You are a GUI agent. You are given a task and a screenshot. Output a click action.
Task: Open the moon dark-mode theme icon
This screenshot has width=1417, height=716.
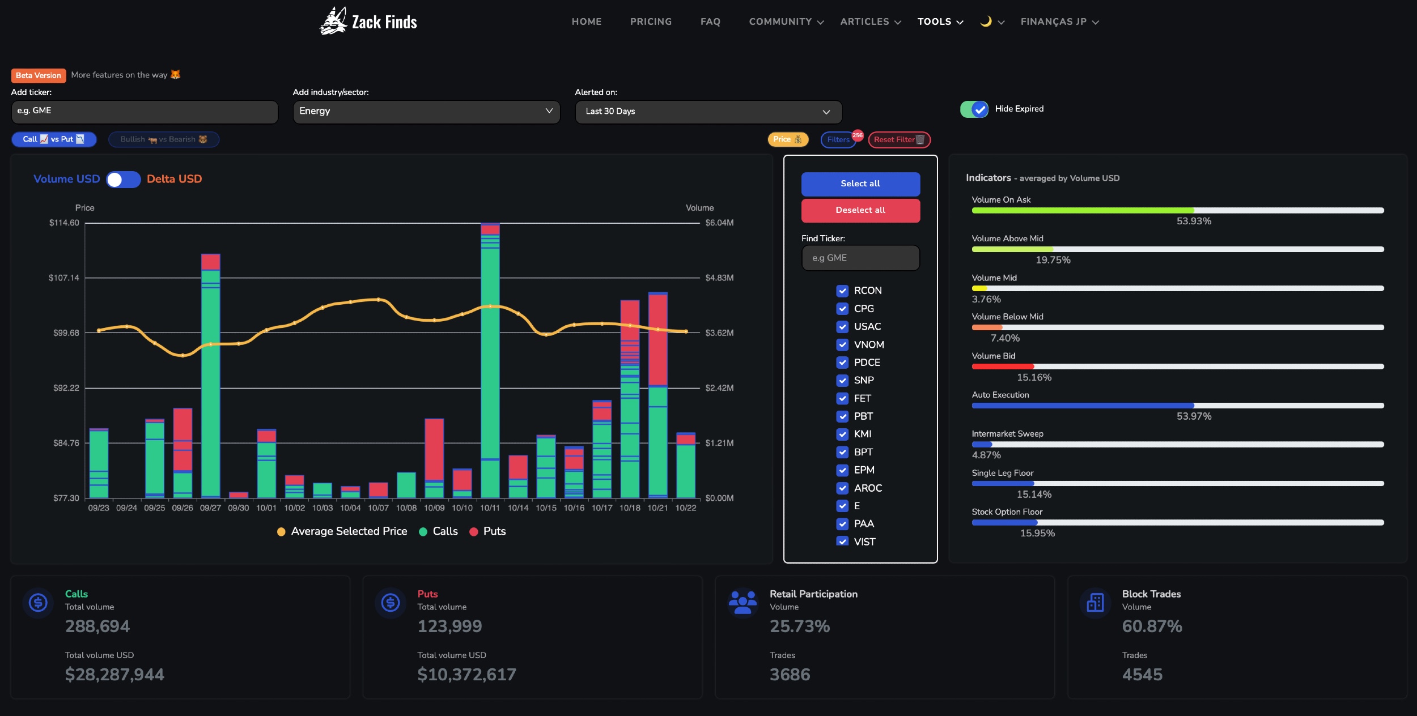[x=986, y=22]
